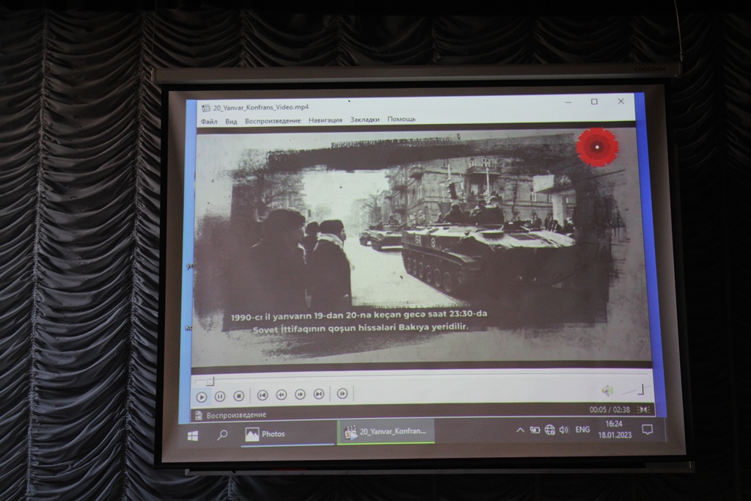The width and height of the screenshot is (751, 501).
Task: Open the Файл menu
Action: pyautogui.click(x=209, y=121)
